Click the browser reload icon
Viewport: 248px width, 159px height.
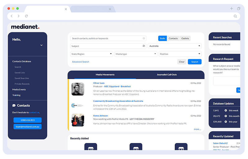tap(26, 16)
